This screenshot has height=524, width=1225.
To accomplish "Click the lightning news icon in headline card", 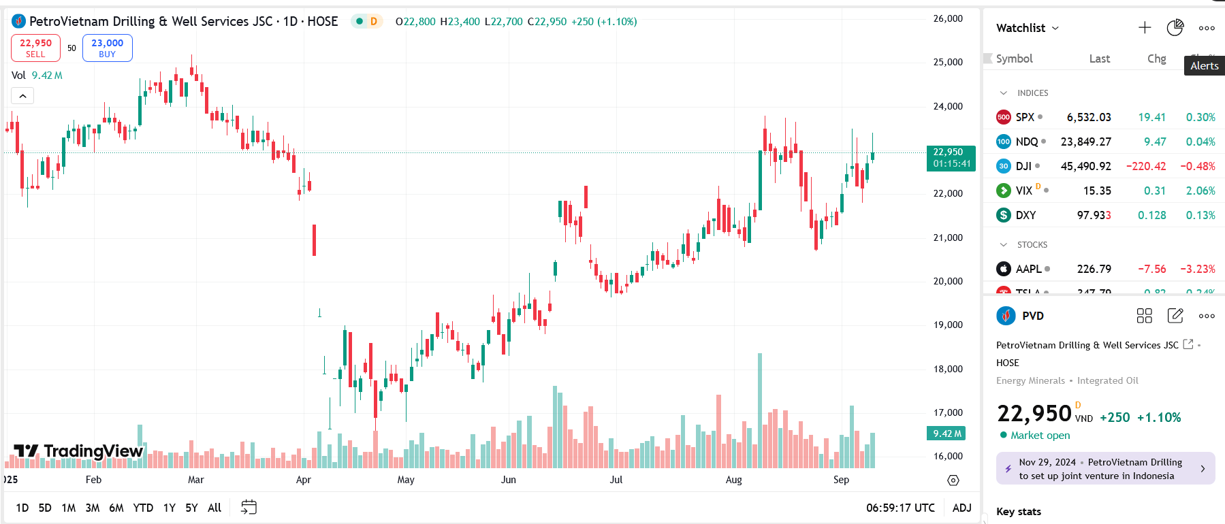I will pos(1008,469).
